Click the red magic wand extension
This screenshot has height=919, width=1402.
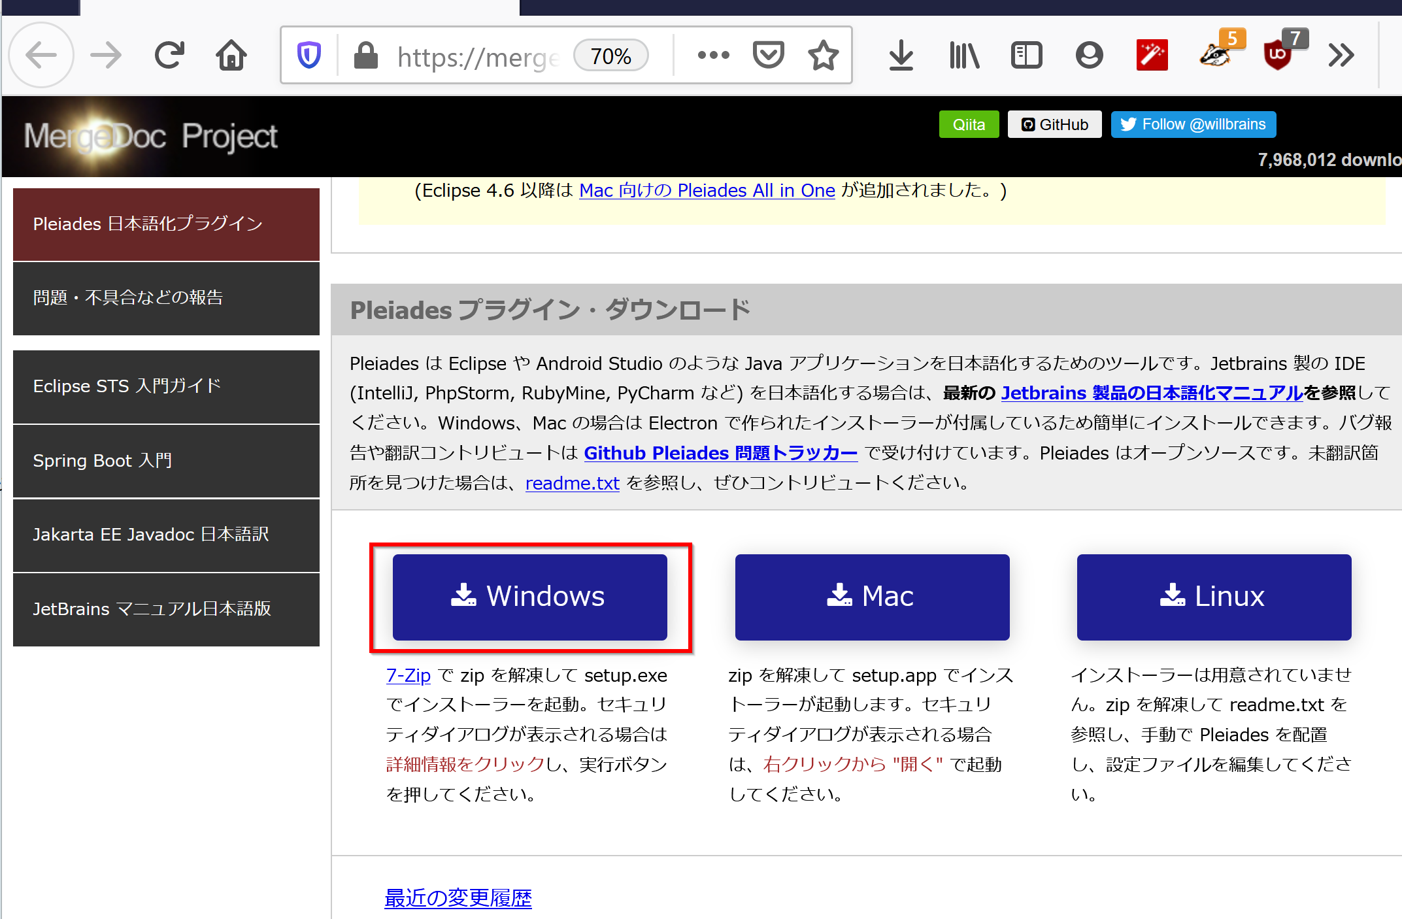pyautogui.click(x=1152, y=55)
